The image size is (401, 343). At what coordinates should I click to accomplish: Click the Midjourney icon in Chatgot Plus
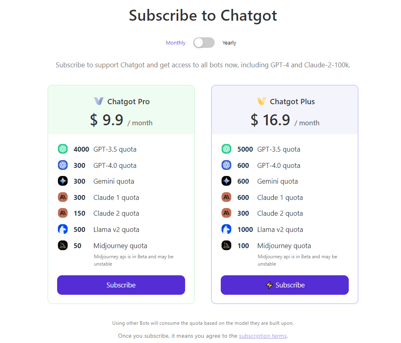point(226,246)
